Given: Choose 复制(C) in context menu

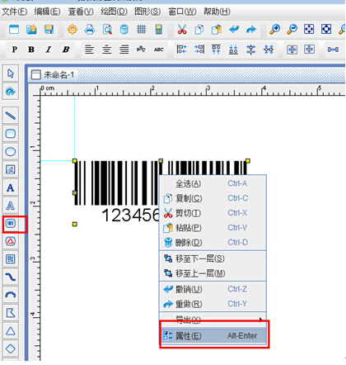Looking at the screenshot, I should tap(213, 198).
